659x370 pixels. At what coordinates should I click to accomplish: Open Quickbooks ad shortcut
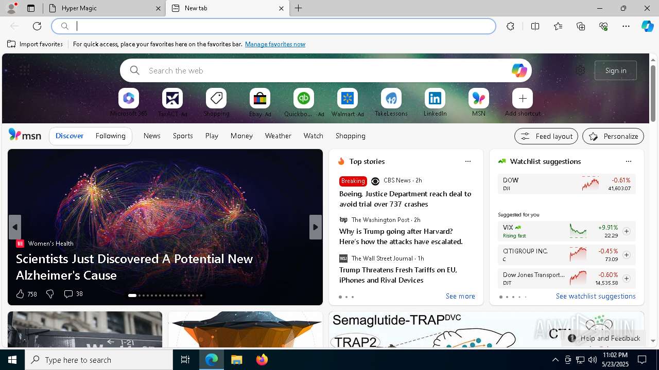tap(304, 103)
